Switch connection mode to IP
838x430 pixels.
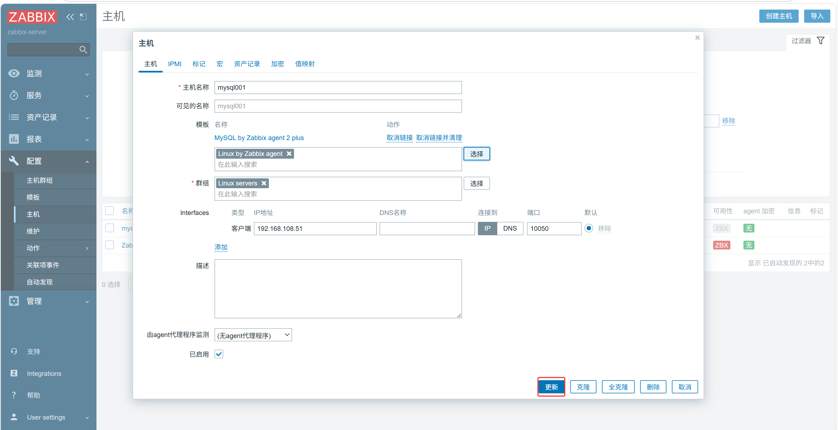[487, 228]
